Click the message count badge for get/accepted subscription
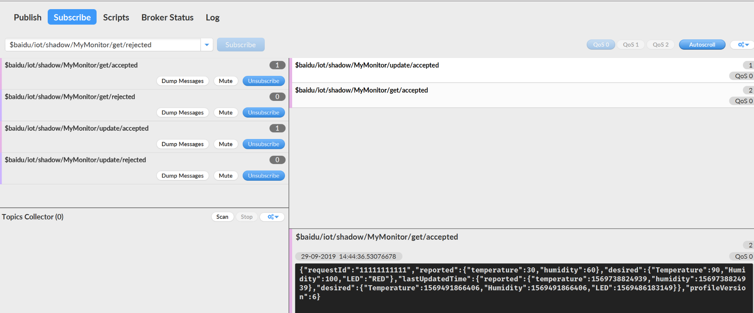 click(277, 65)
